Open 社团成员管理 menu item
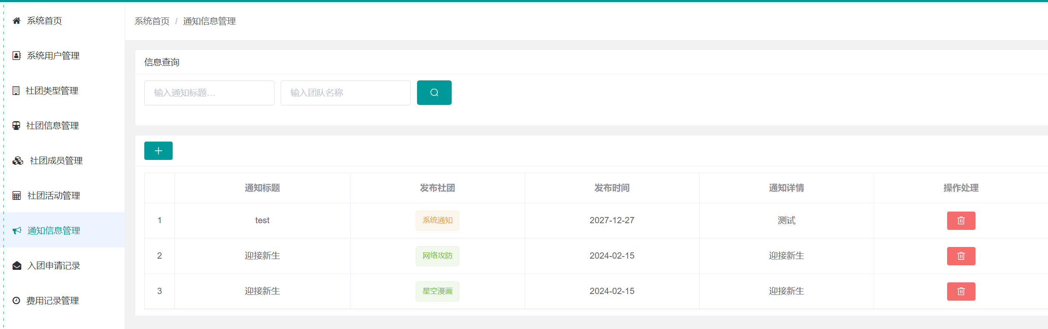This screenshot has height=329, width=1048. tap(56, 161)
